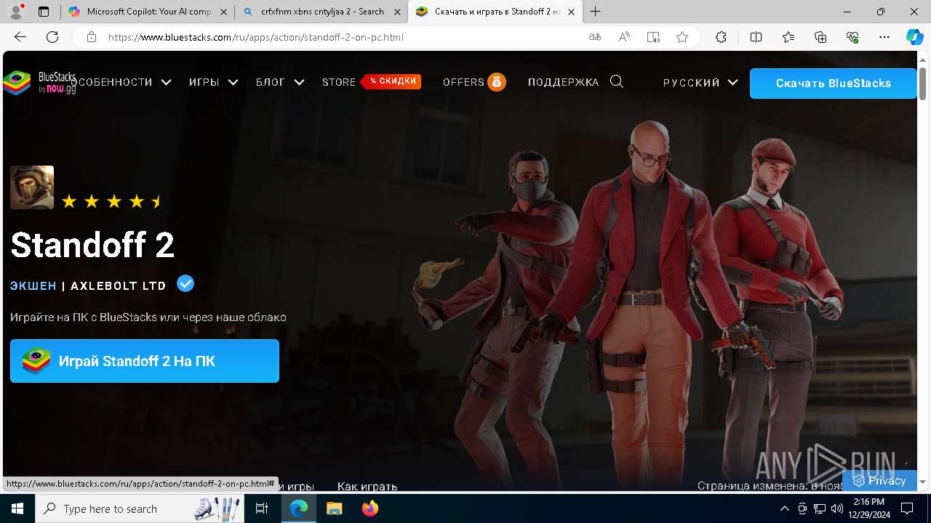The height and width of the screenshot is (523, 931).
Task: Show hidden system tray icons
Action: [784, 508]
